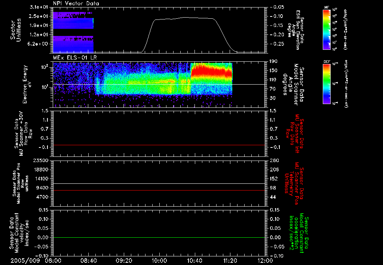Click the -0.25 sun elevation tick label

(277, 44)
